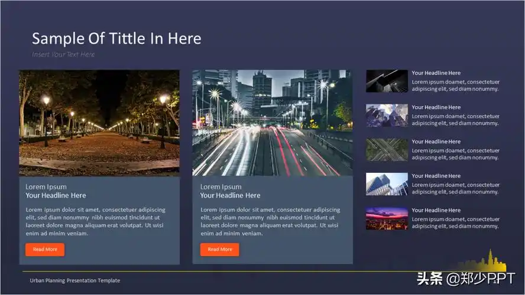Select 'Your Headline Here' in the park card
This screenshot has width=525, height=295.
[x=56, y=195]
